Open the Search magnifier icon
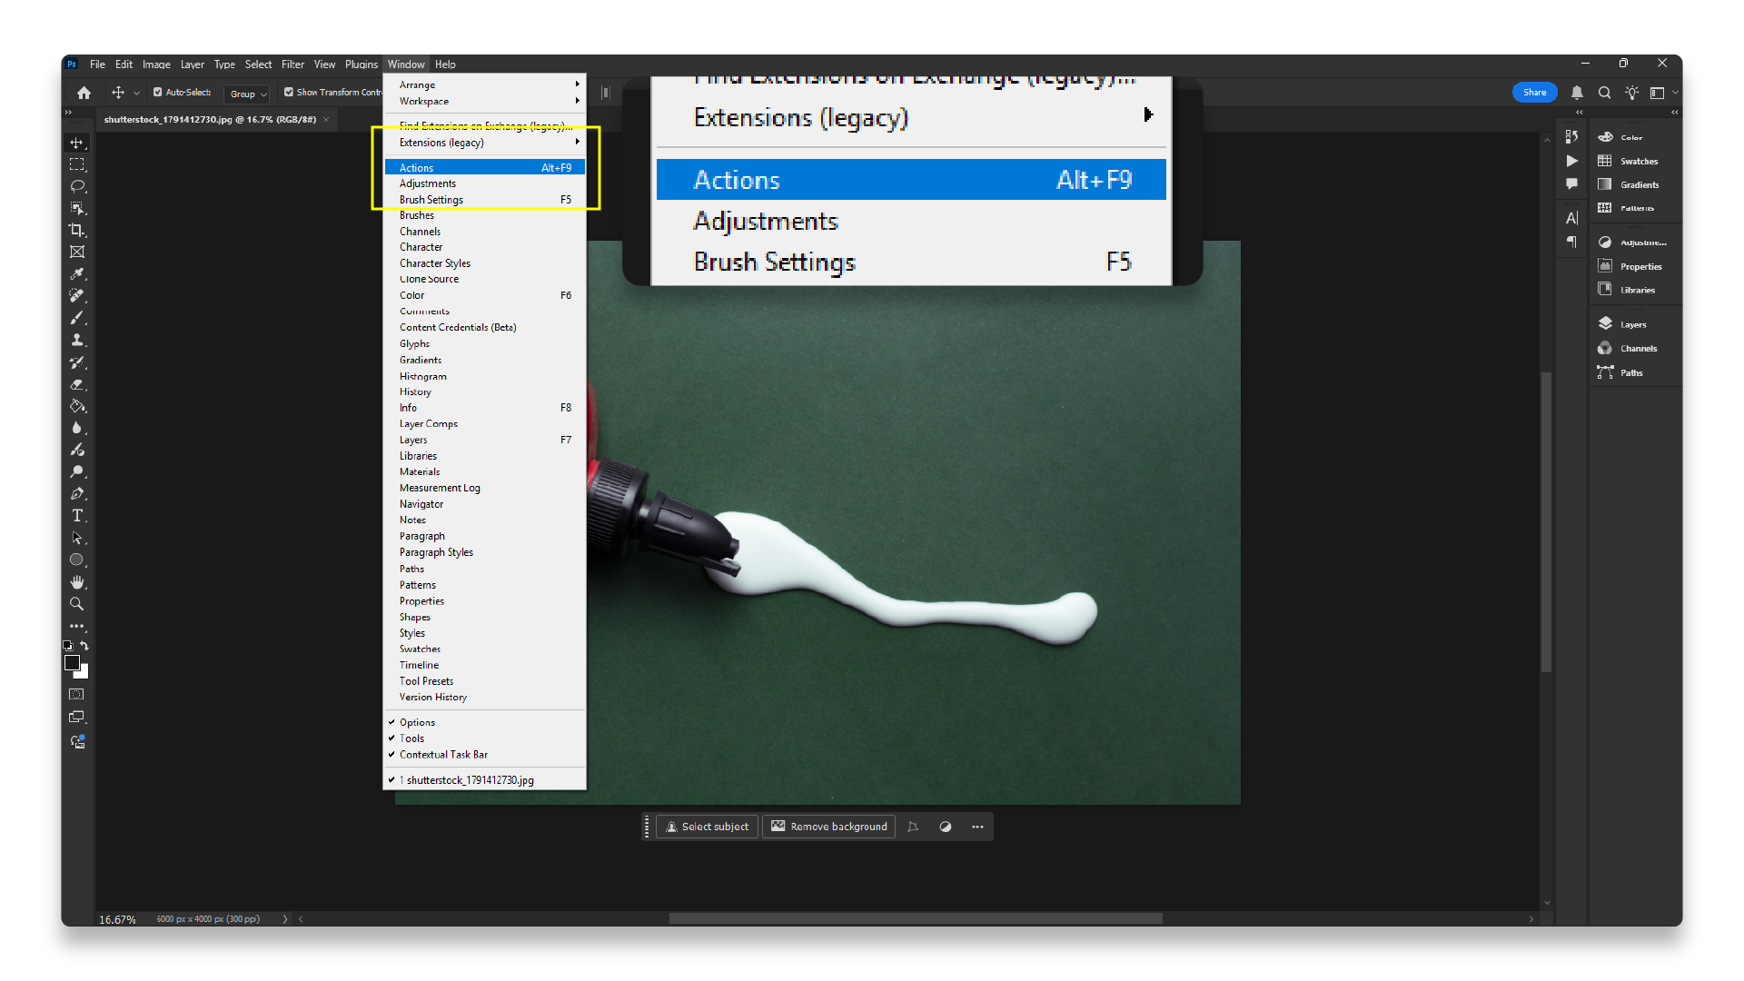Image resolution: width=1744 pixels, height=981 pixels. (1605, 93)
